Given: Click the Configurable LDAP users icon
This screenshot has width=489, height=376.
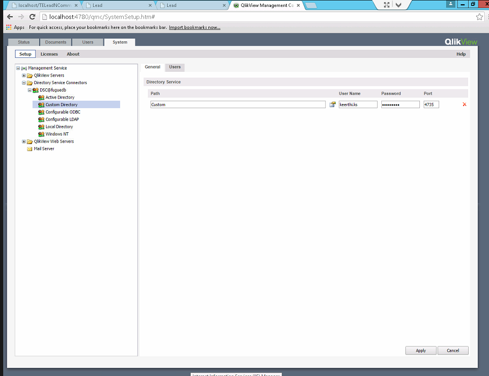Looking at the screenshot, I should 41,119.
